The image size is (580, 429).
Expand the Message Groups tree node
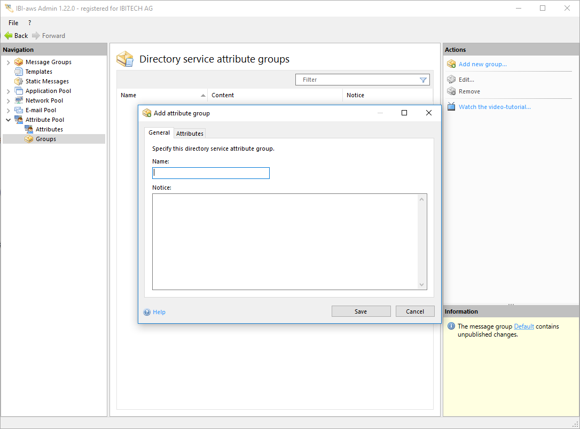click(x=8, y=63)
